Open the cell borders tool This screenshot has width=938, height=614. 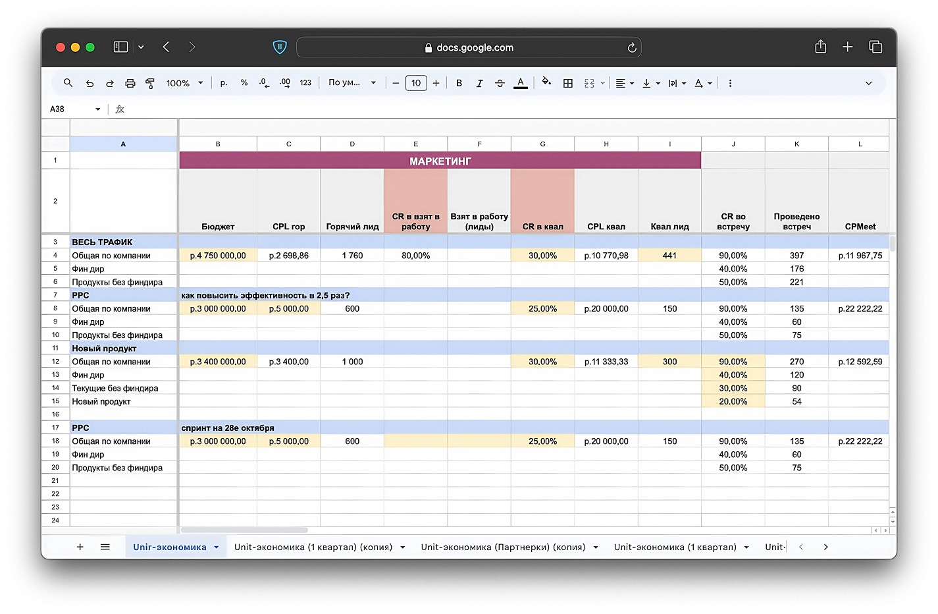point(568,83)
